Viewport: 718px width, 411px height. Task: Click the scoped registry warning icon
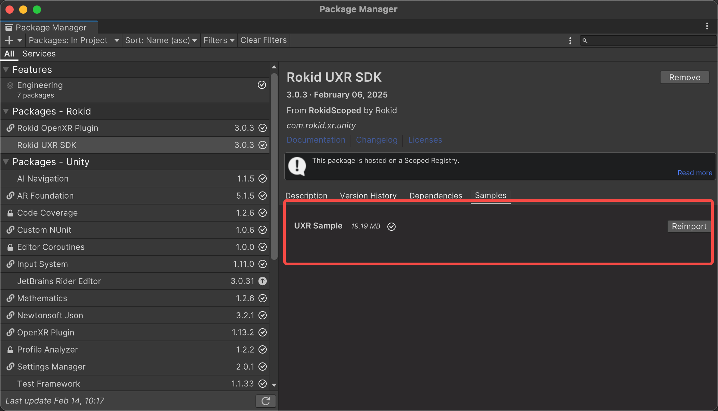click(x=297, y=166)
